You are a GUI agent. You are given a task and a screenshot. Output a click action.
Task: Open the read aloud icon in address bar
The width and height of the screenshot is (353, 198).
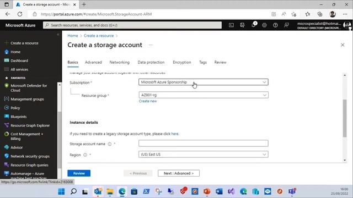pos(284,14)
